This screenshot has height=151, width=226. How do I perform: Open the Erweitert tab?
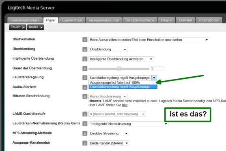[x=185, y=20]
